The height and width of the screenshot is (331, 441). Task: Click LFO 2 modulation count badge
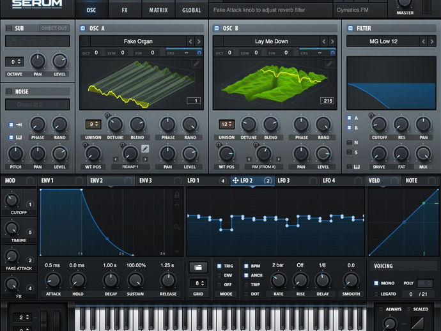[x=268, y=181]
